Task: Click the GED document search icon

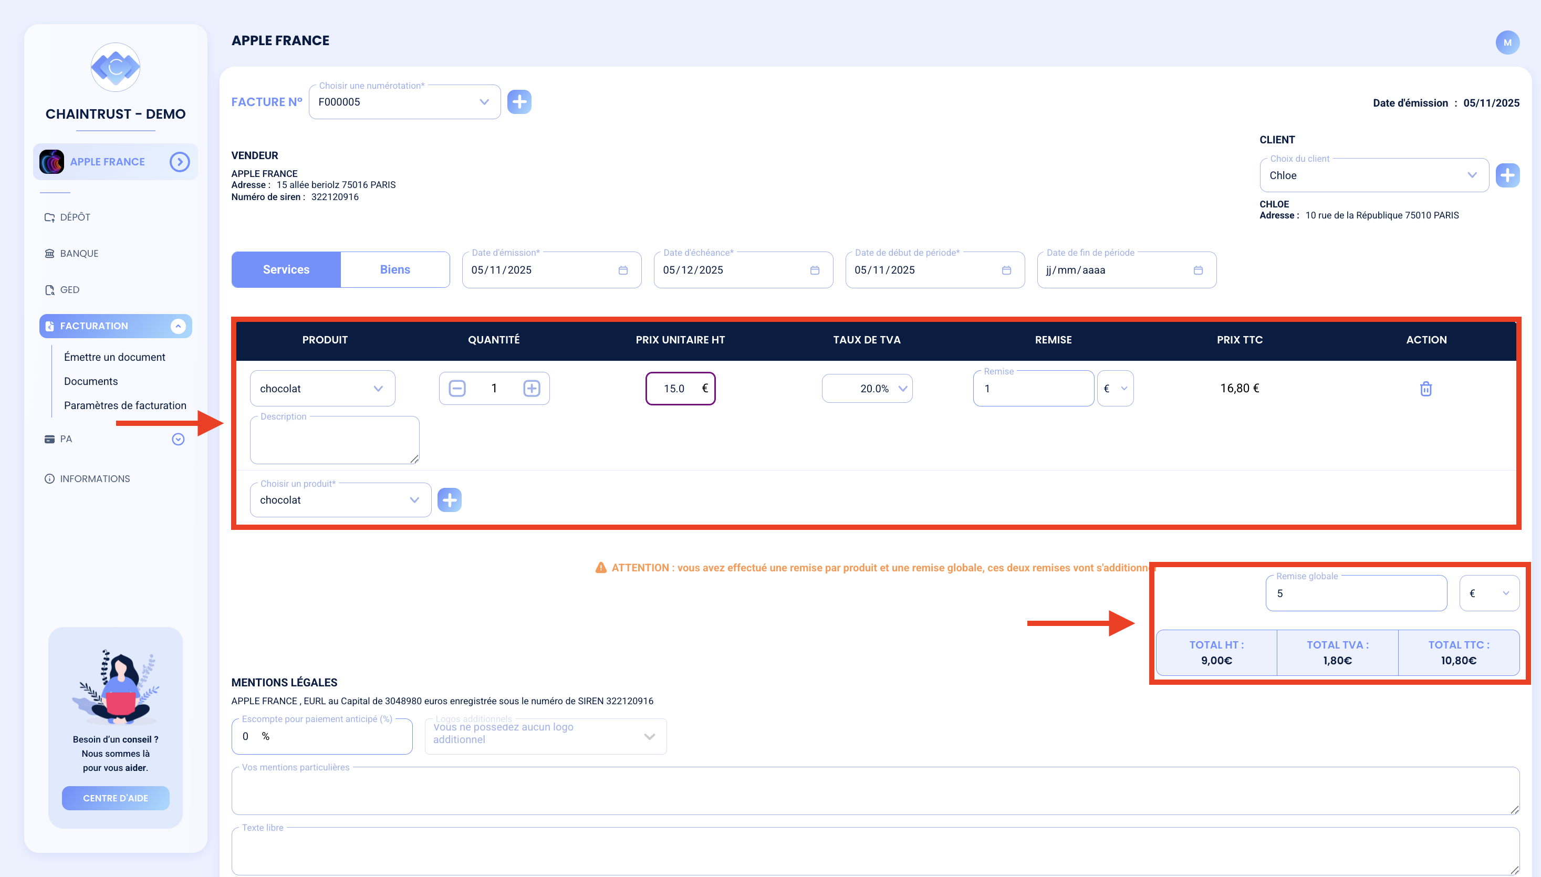Action: click(49, 290)
